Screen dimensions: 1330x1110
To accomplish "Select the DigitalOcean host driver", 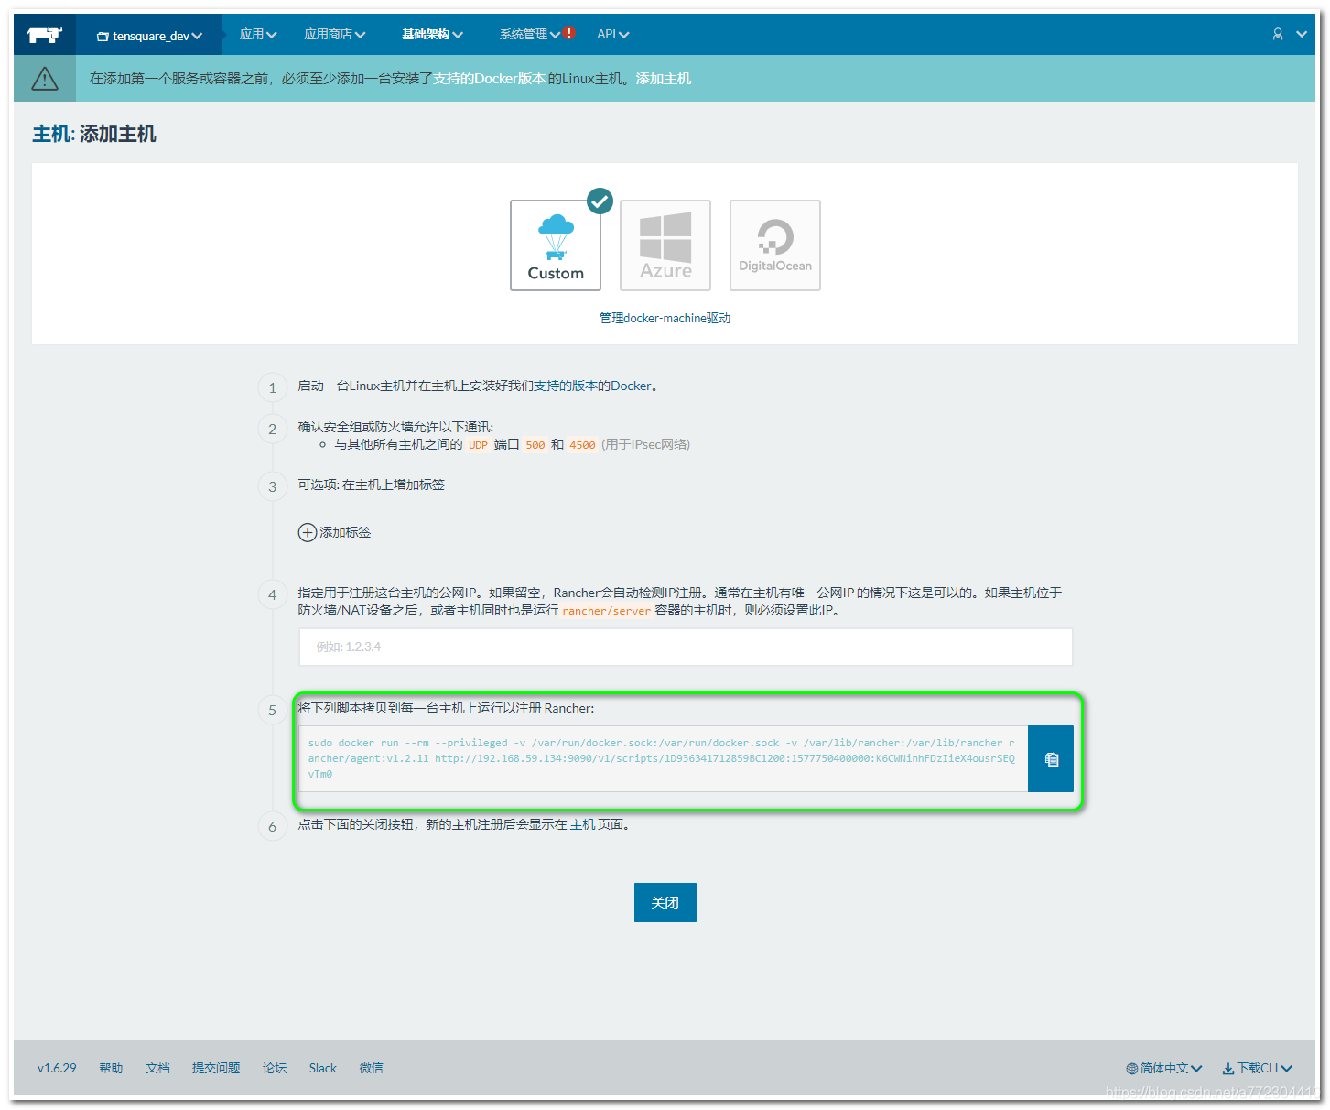I will [x=775, y=245].
